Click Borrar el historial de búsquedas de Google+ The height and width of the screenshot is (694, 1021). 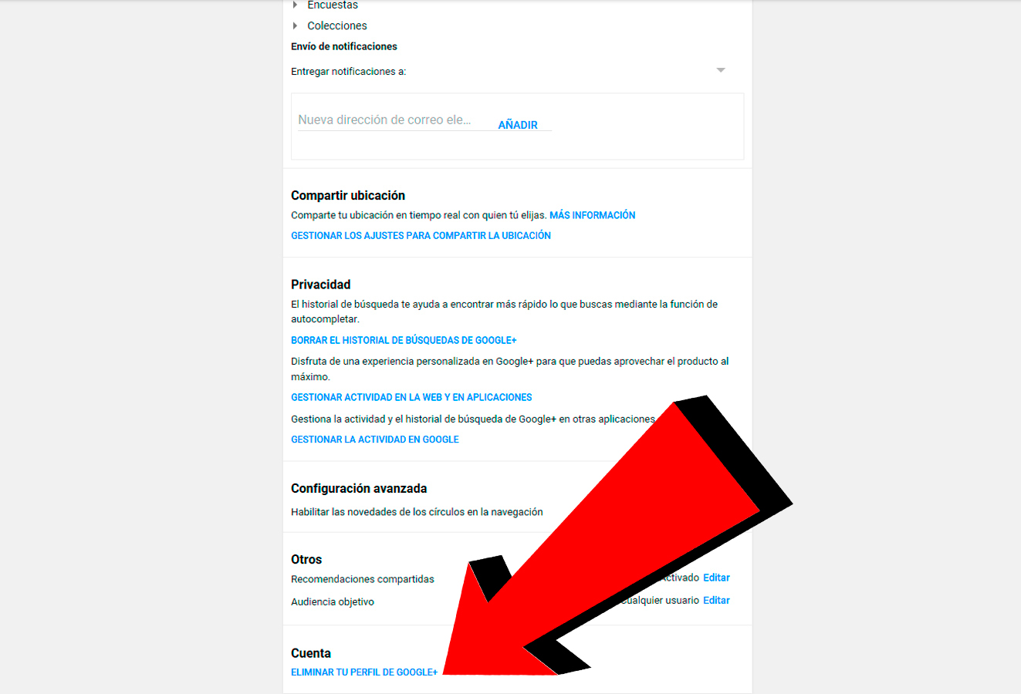click(x=404, y=340)
